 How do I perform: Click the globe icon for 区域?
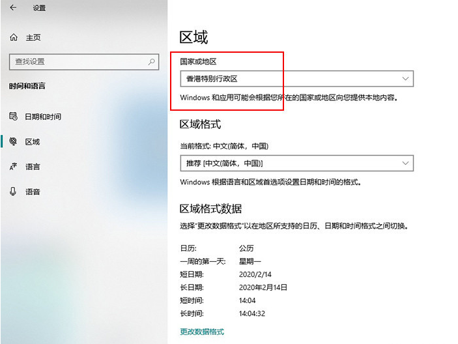[13, 141]
